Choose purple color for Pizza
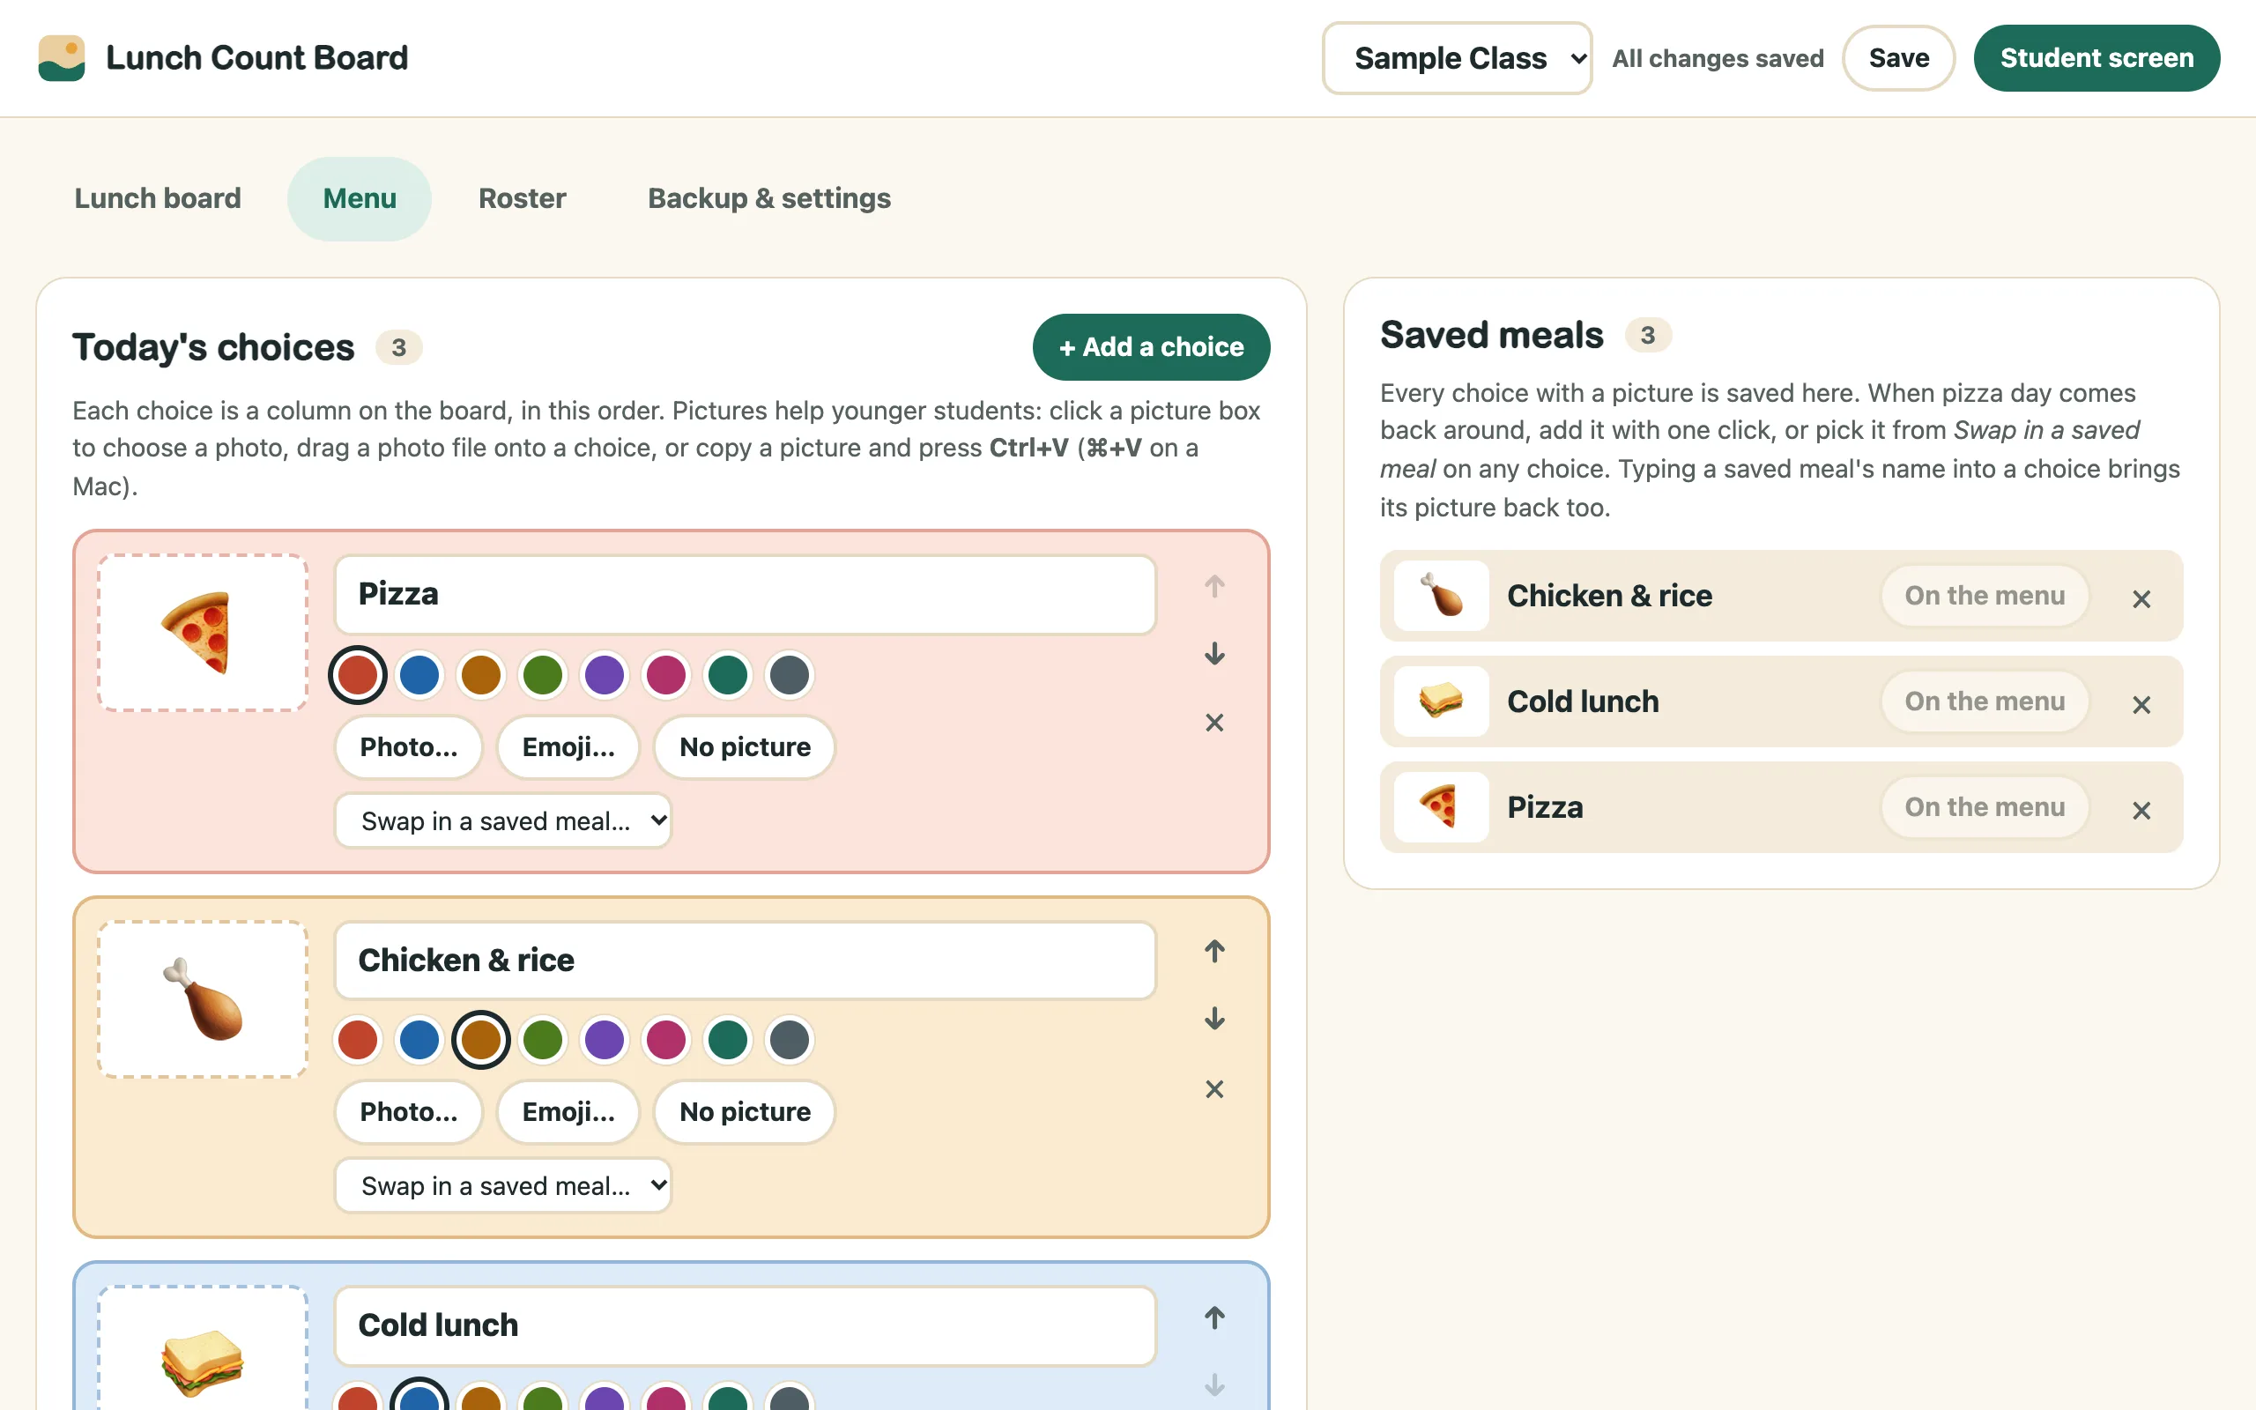Screen dimensions: 2256x1410 [604, 674]
